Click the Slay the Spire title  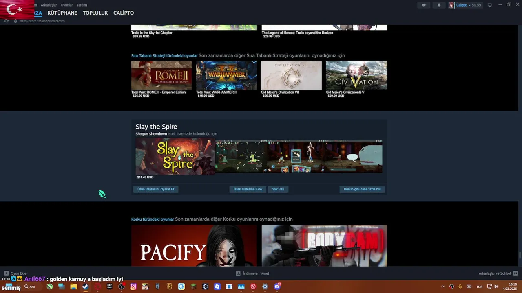click(156, 127)
